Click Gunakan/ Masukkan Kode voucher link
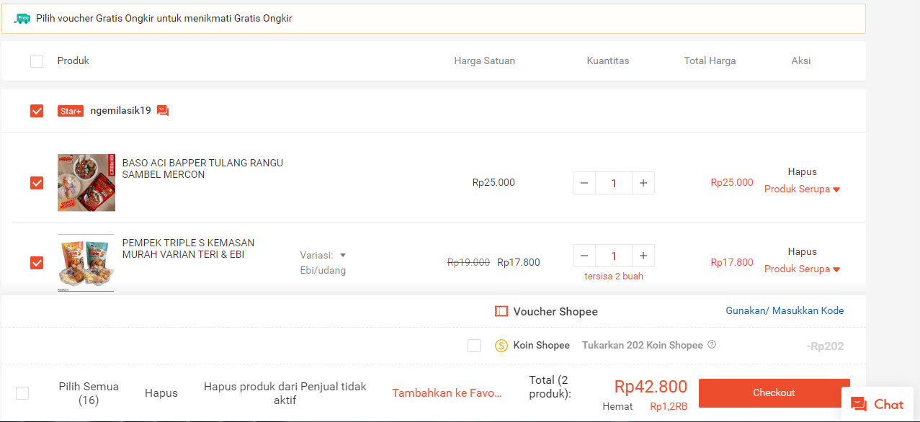 (785, 310)
